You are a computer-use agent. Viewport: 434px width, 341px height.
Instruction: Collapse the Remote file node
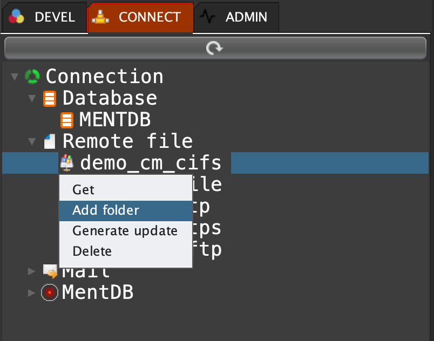click(32, 142)
